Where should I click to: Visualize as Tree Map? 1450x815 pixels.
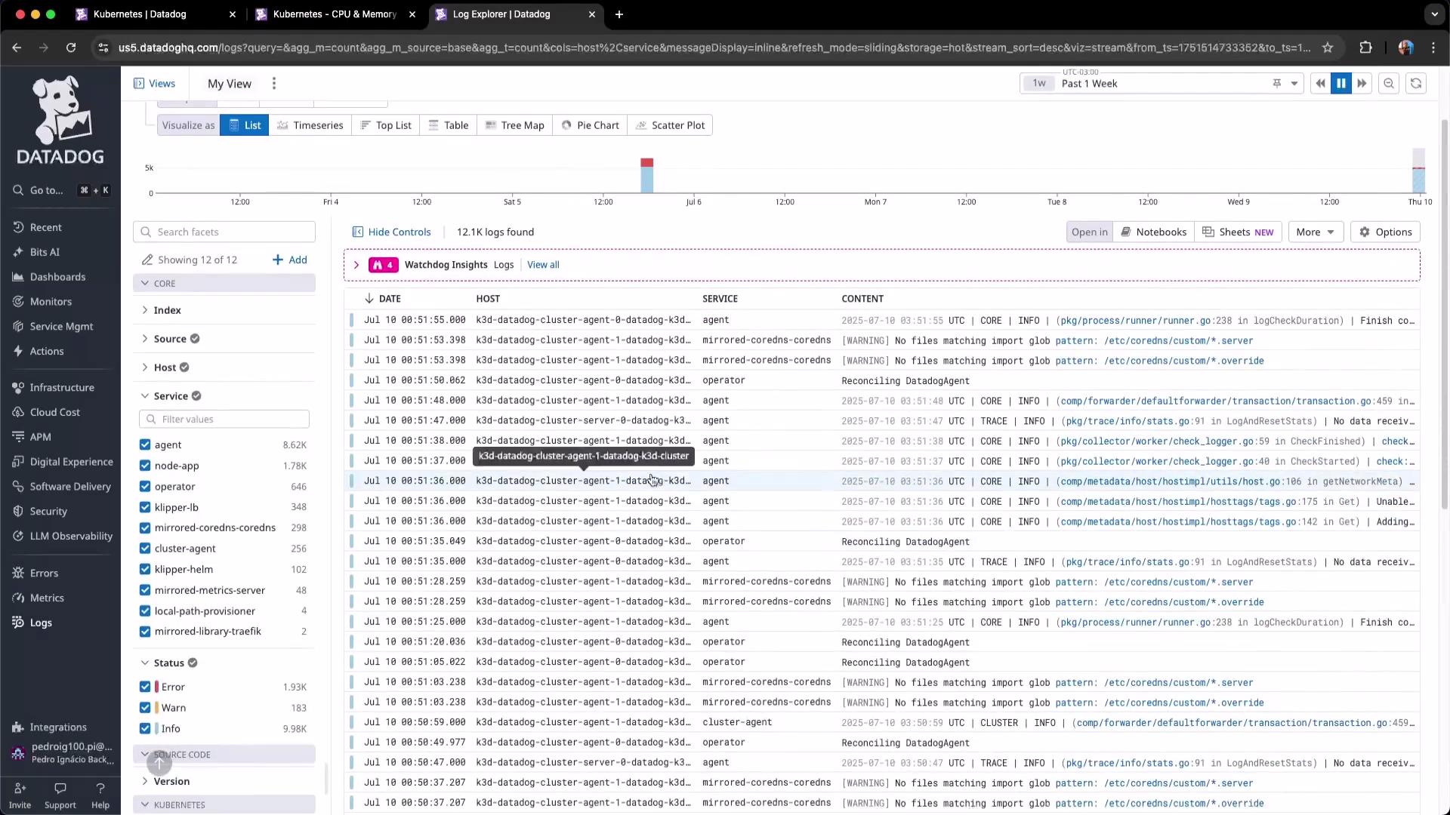click(x=515, y=125)
